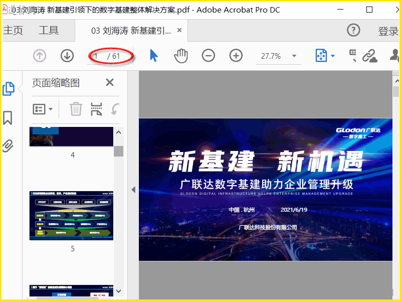Click the document scrollbar up arrow
This screenshot has height=301, width=401.
tap(396, 81)
